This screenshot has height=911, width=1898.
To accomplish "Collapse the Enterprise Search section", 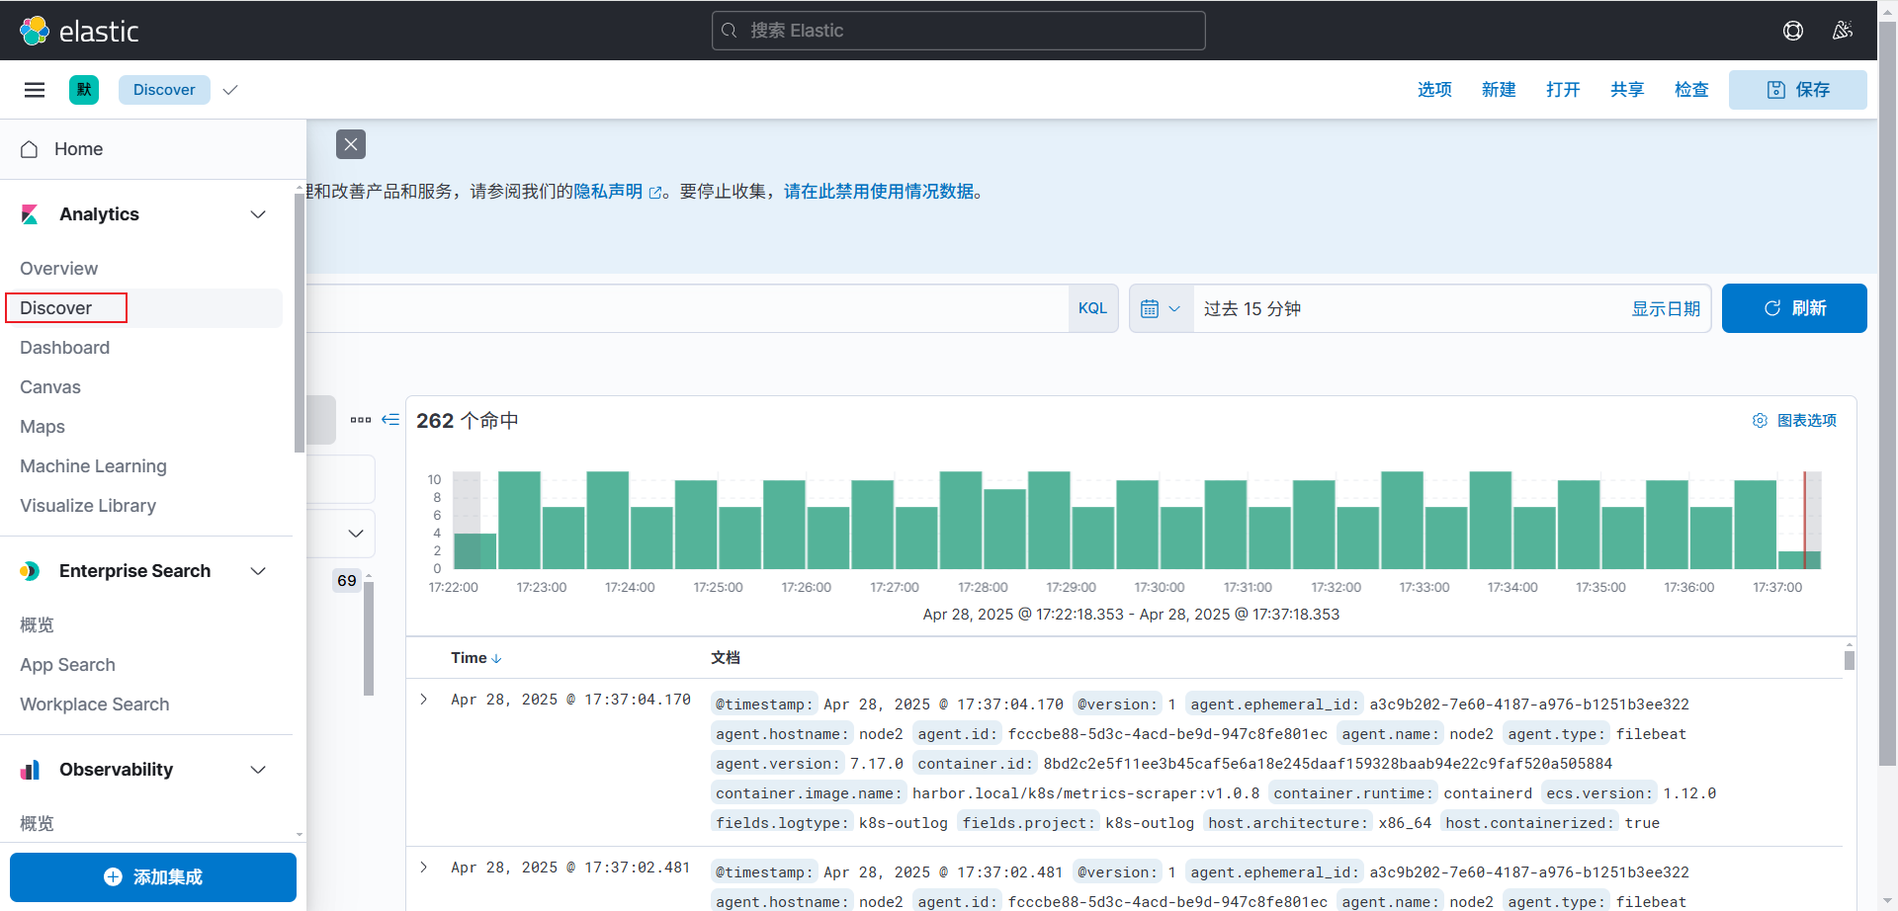I will coord(258,571).
